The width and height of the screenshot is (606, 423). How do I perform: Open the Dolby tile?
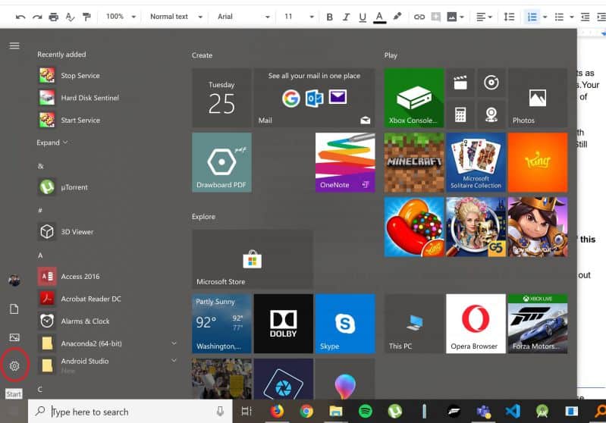[x=284, y=324]
